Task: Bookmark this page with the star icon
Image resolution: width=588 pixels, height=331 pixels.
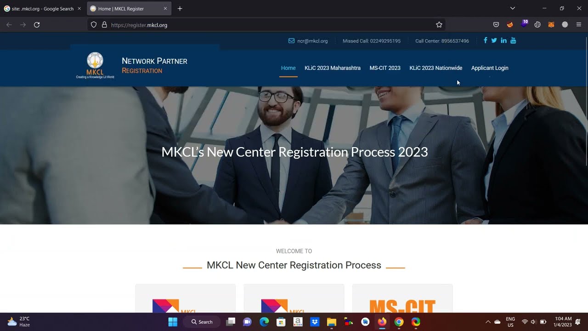Action: click(439, 25)
